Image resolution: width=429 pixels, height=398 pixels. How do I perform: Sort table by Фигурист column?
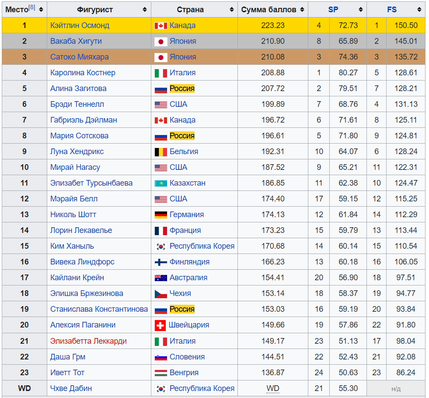point(145,10)
